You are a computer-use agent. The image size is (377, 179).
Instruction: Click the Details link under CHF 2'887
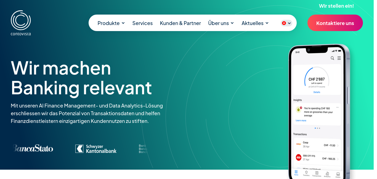pos(317,92)
